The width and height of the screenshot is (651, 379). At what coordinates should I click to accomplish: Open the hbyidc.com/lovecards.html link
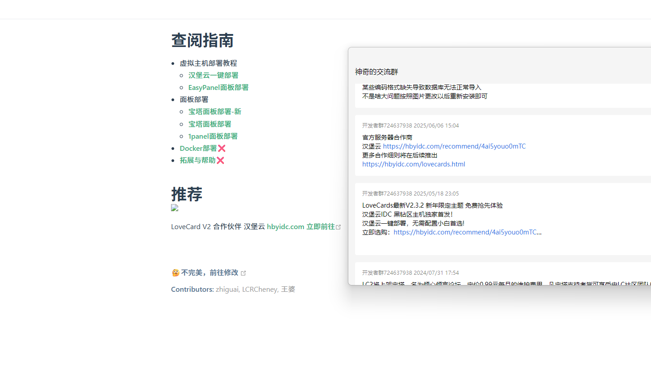click(x=413, y=164)
